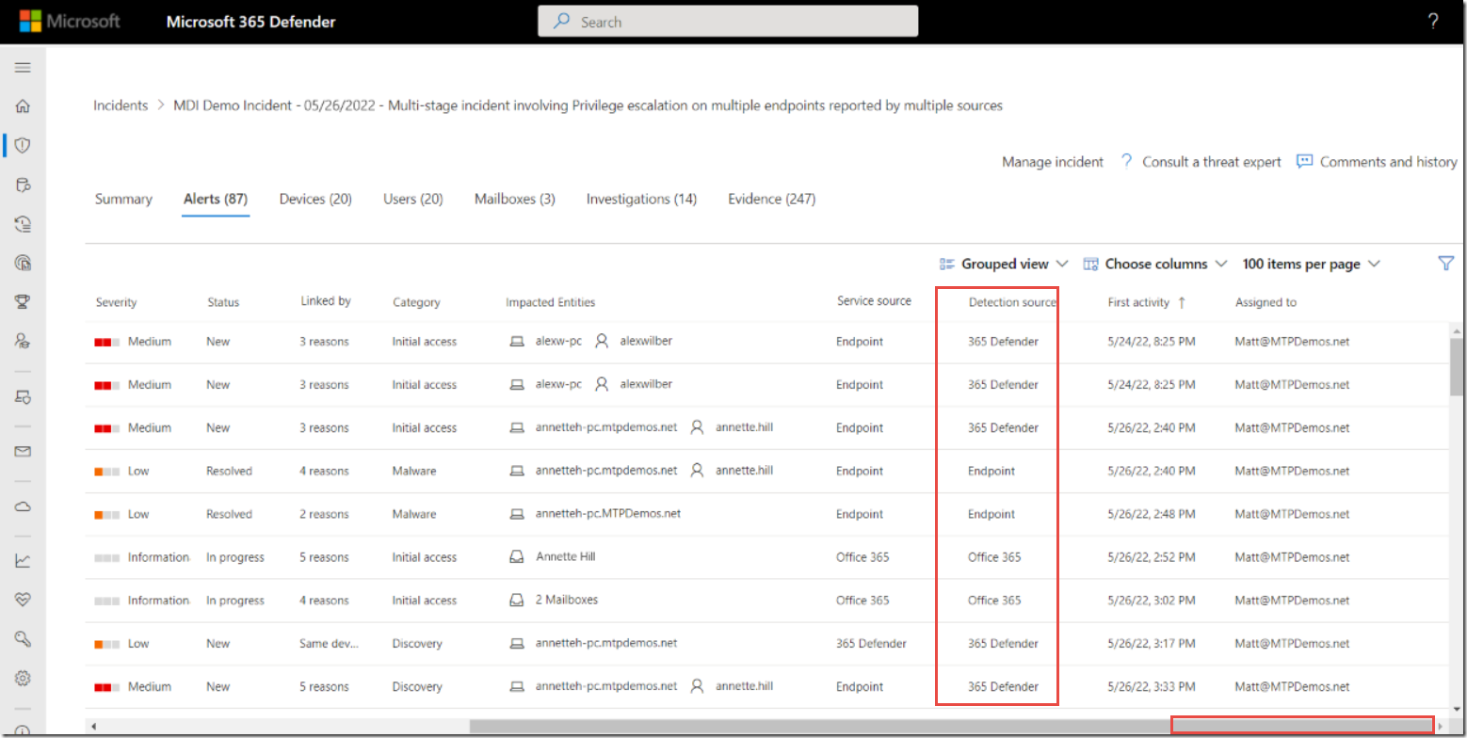Open Endpoints device icon in sidebar
This screenshot has width=1467, height=738.
(23, 396)
